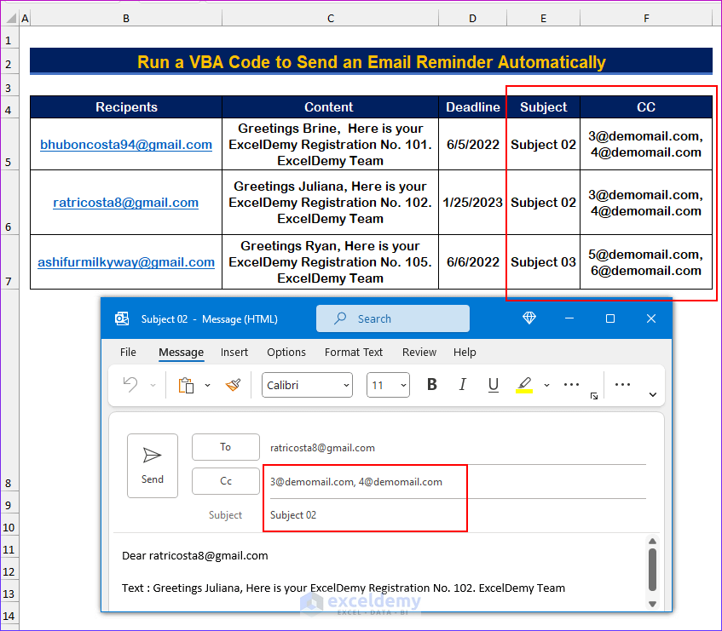Expand the highlight color dropdown arrow
722x631 pixels.
point(546,386)
